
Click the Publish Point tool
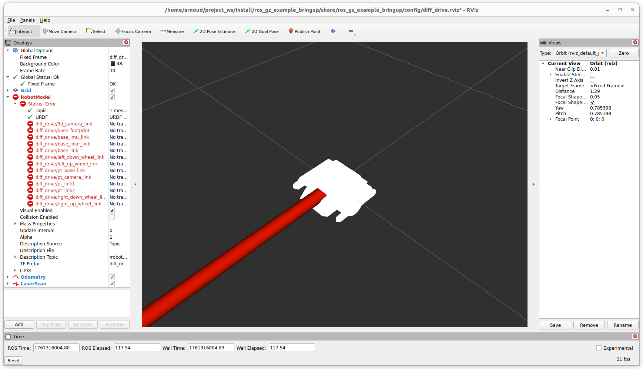point(304,31)
